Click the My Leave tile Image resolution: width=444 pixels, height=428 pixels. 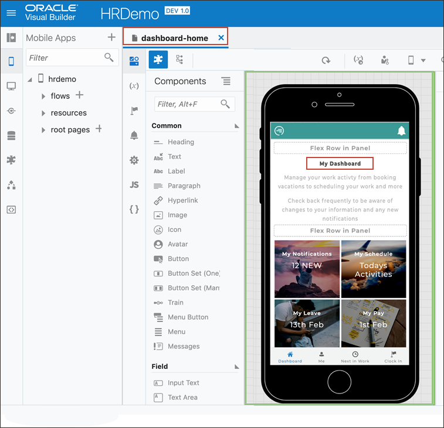pos(307,323)
